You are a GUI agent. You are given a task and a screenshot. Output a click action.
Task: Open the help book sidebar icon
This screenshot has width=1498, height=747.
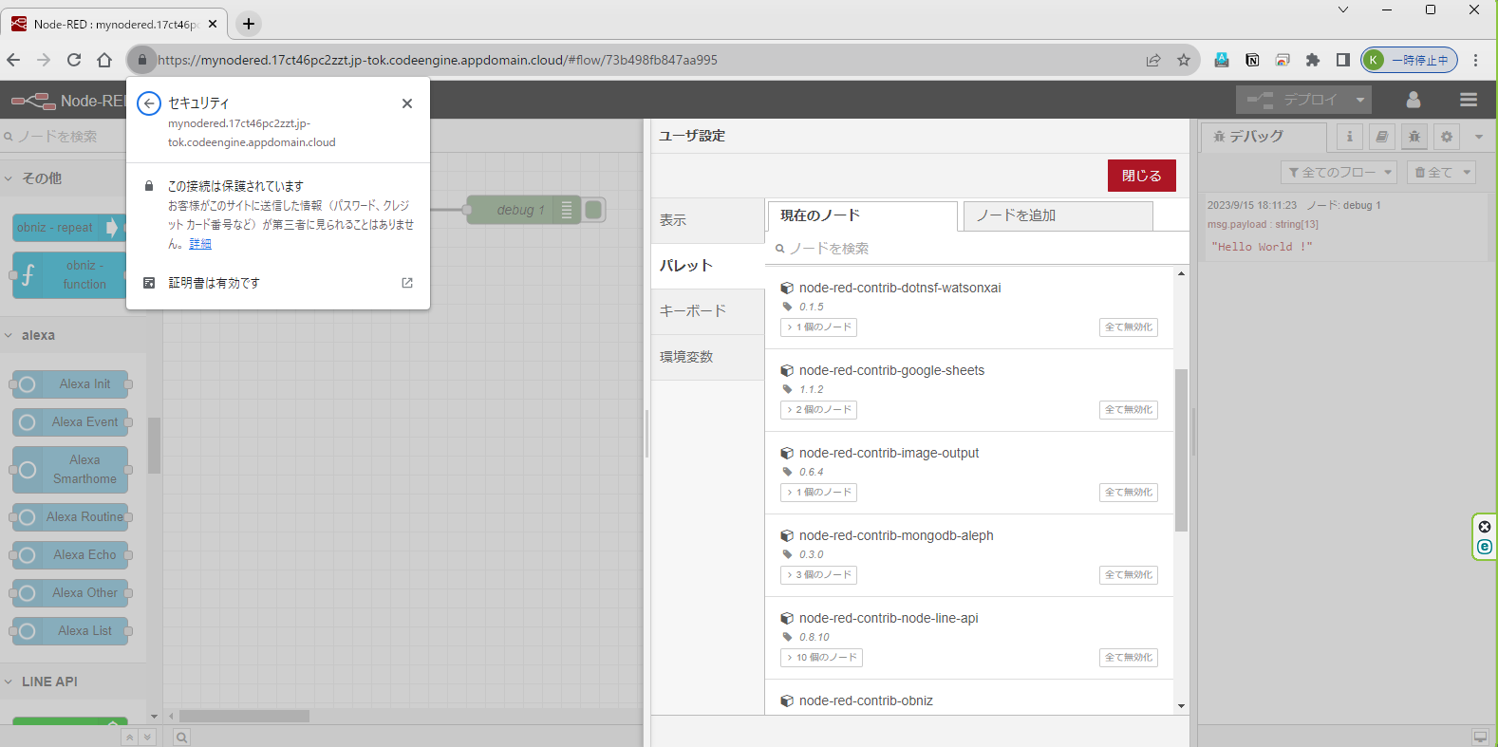pos(1381,137)
